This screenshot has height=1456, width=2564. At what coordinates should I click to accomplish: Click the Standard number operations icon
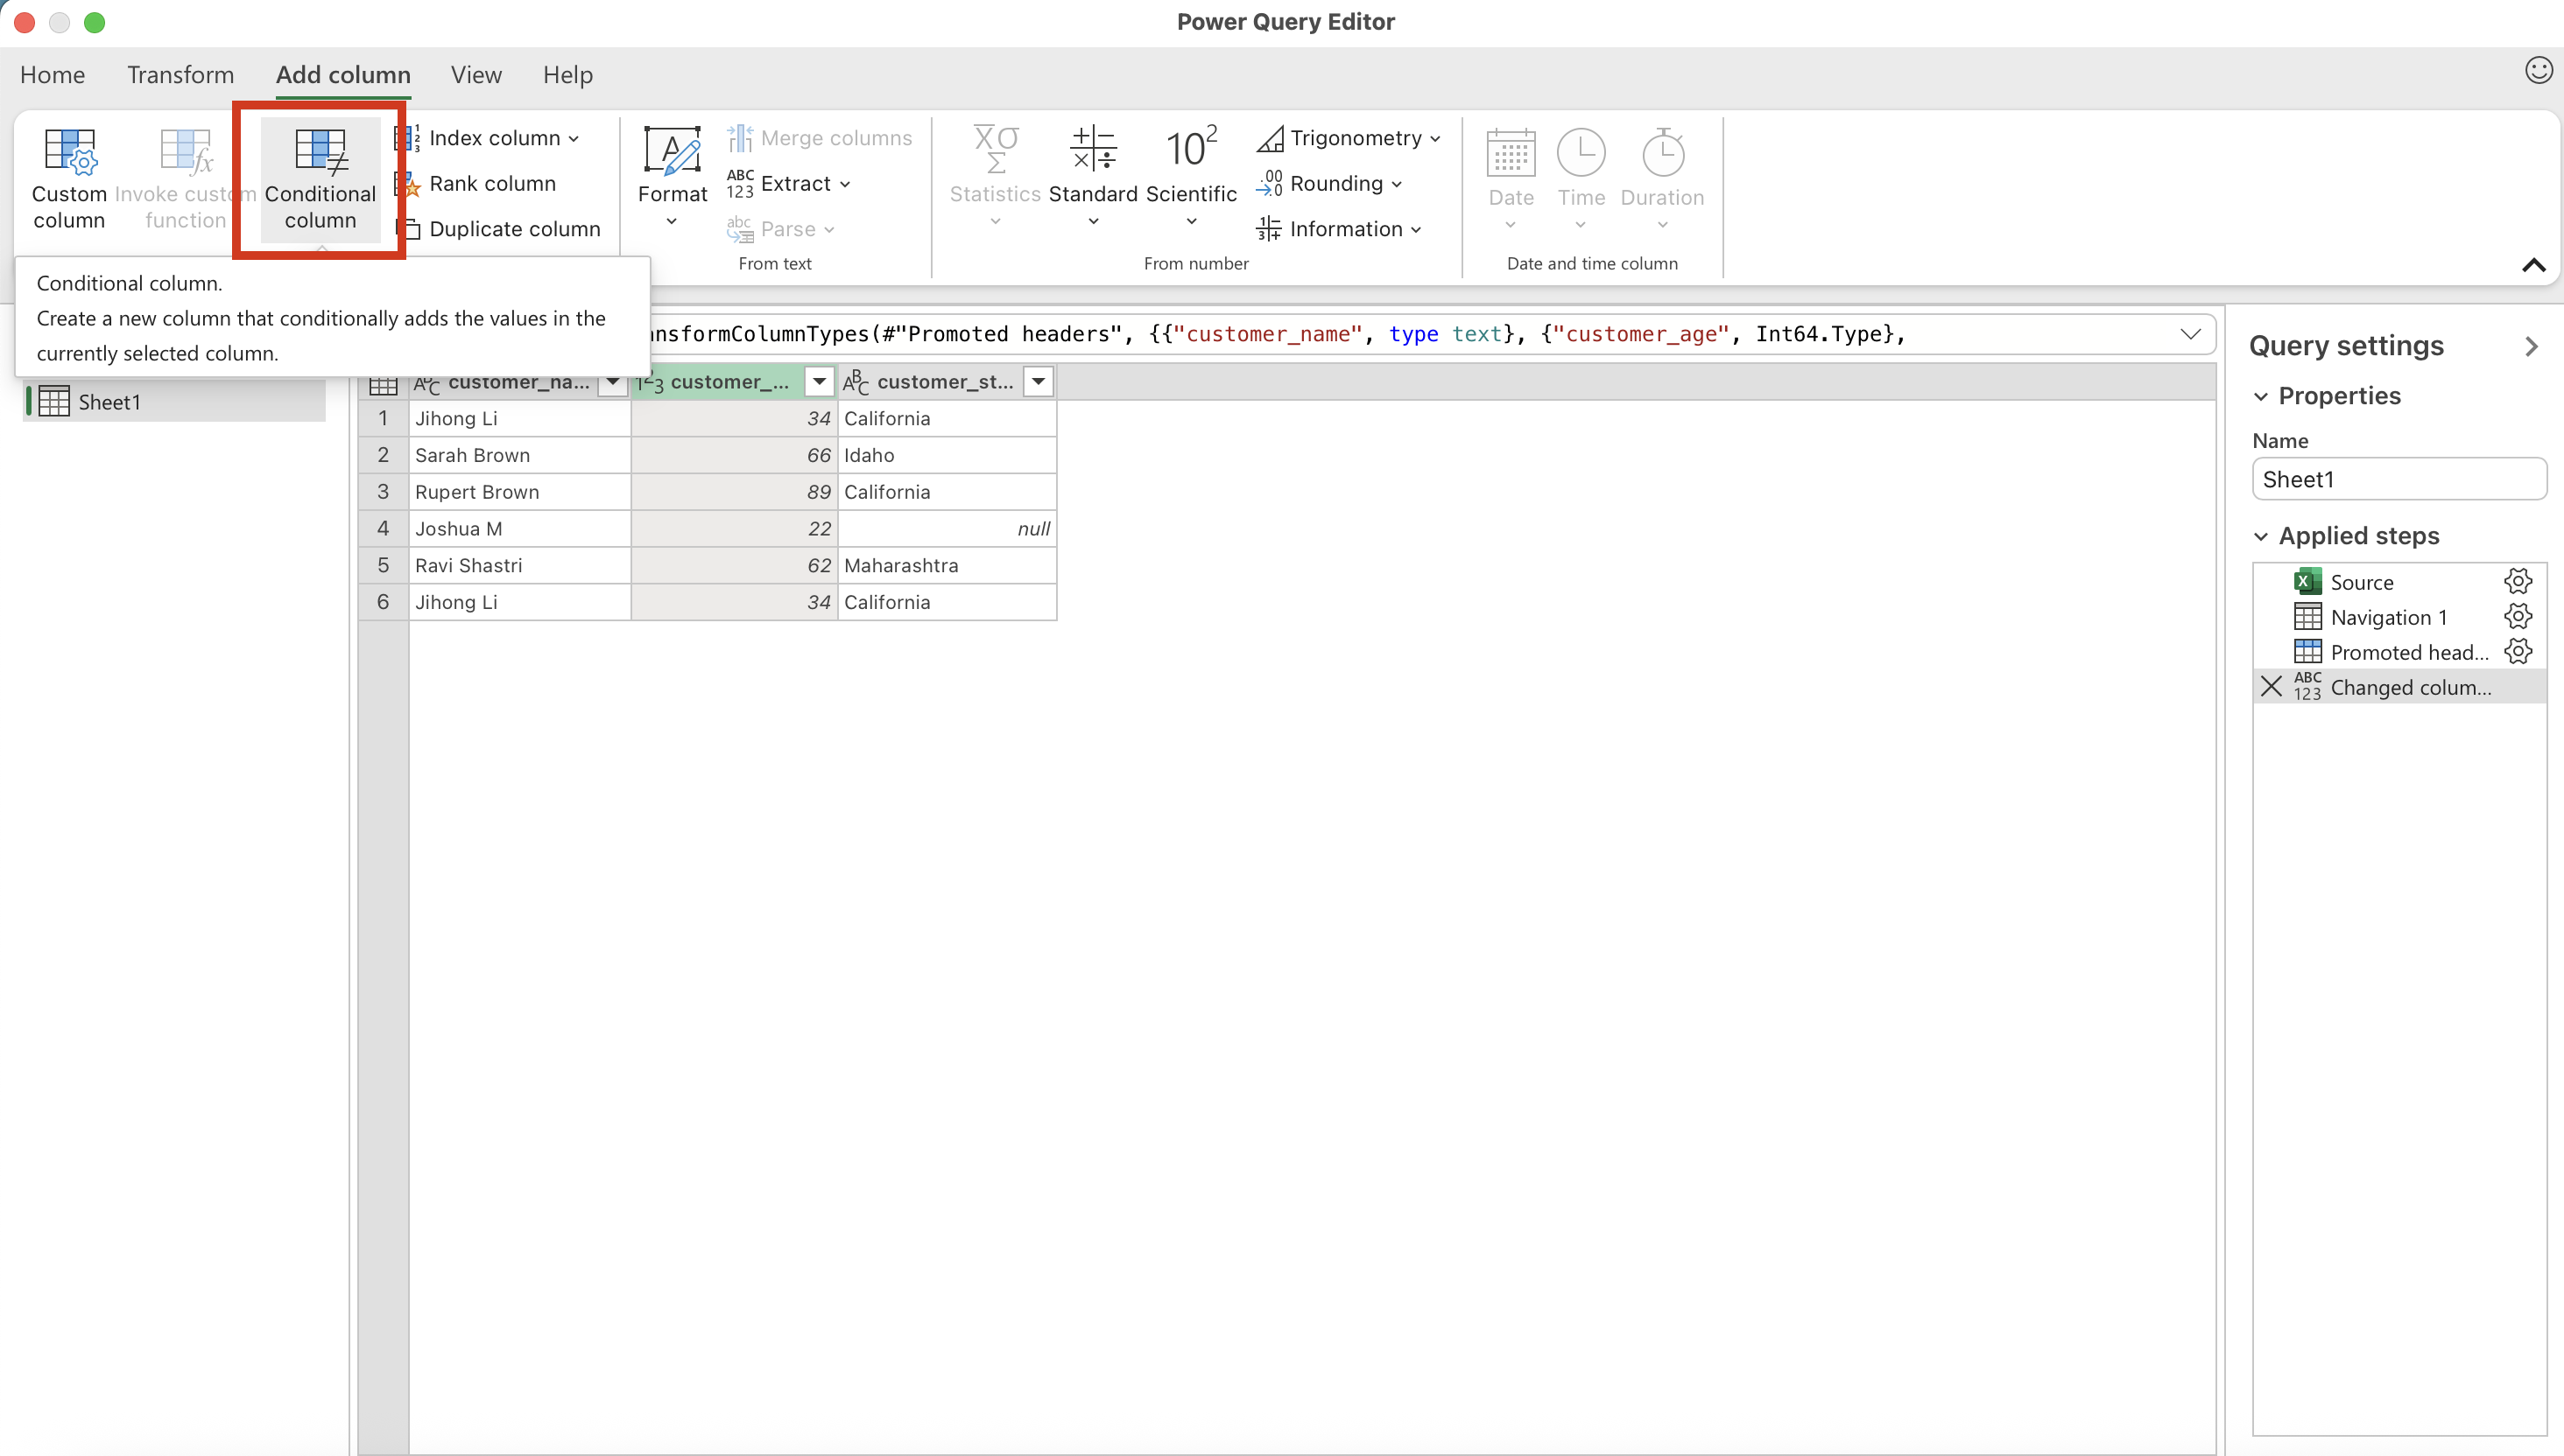point(1093,150)
